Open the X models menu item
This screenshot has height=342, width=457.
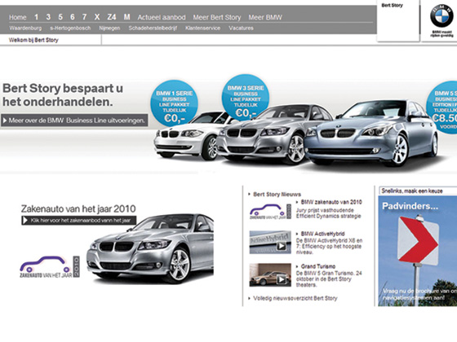(x=97, y=17)
